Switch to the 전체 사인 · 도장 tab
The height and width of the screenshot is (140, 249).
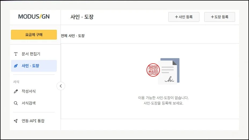tap(73, 36)
